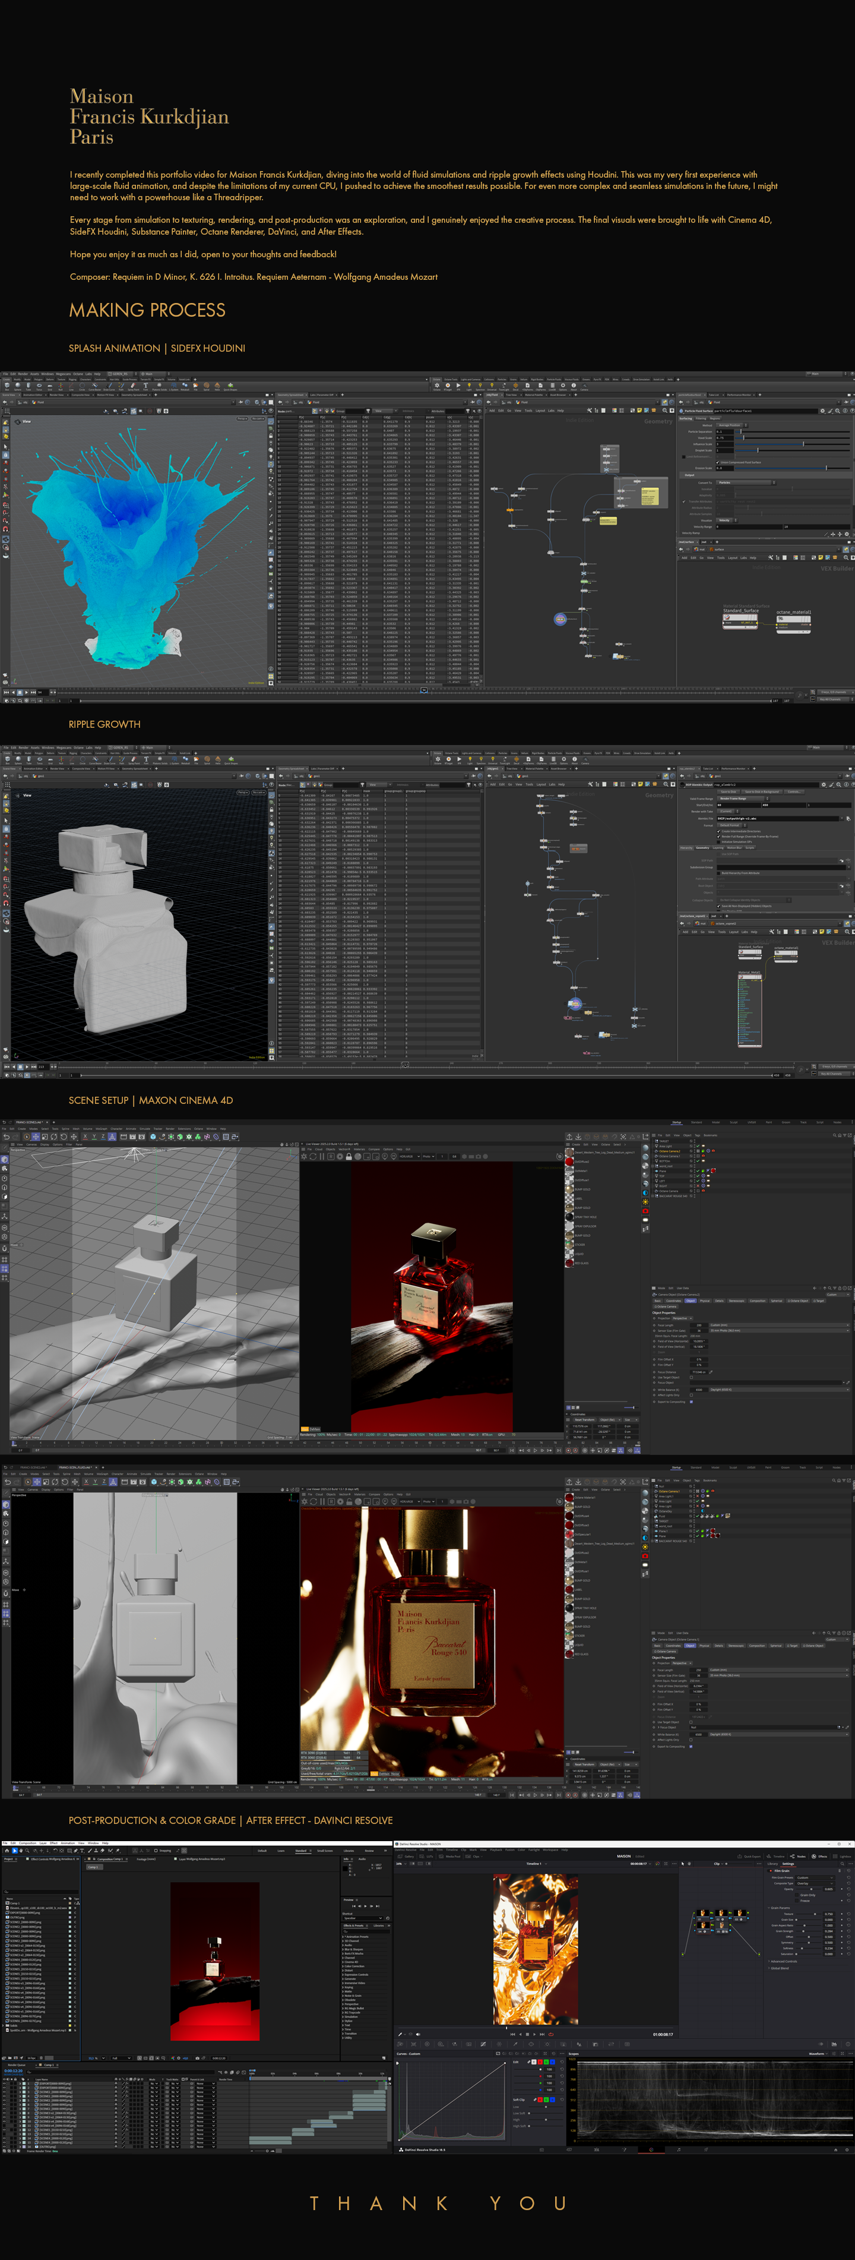The width and height of the screenshot is (855, 2260).
Task: Click large yellow sticky note in splash Houdini network
Action: pos(650,495)
